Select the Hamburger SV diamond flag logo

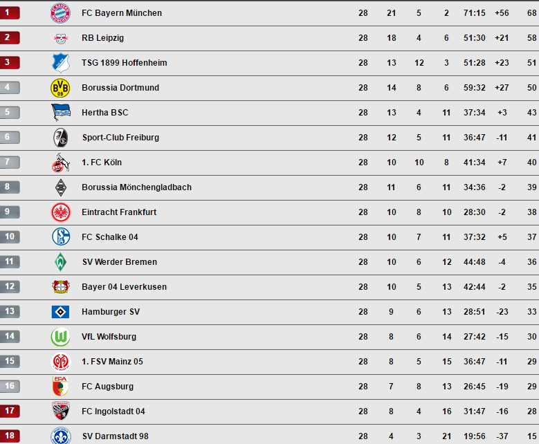coord(60,312)
